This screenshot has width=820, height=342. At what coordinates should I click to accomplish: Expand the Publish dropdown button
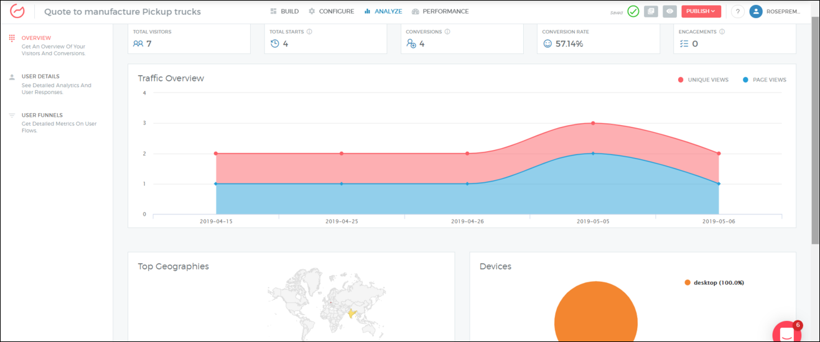(x=701, y=11)
